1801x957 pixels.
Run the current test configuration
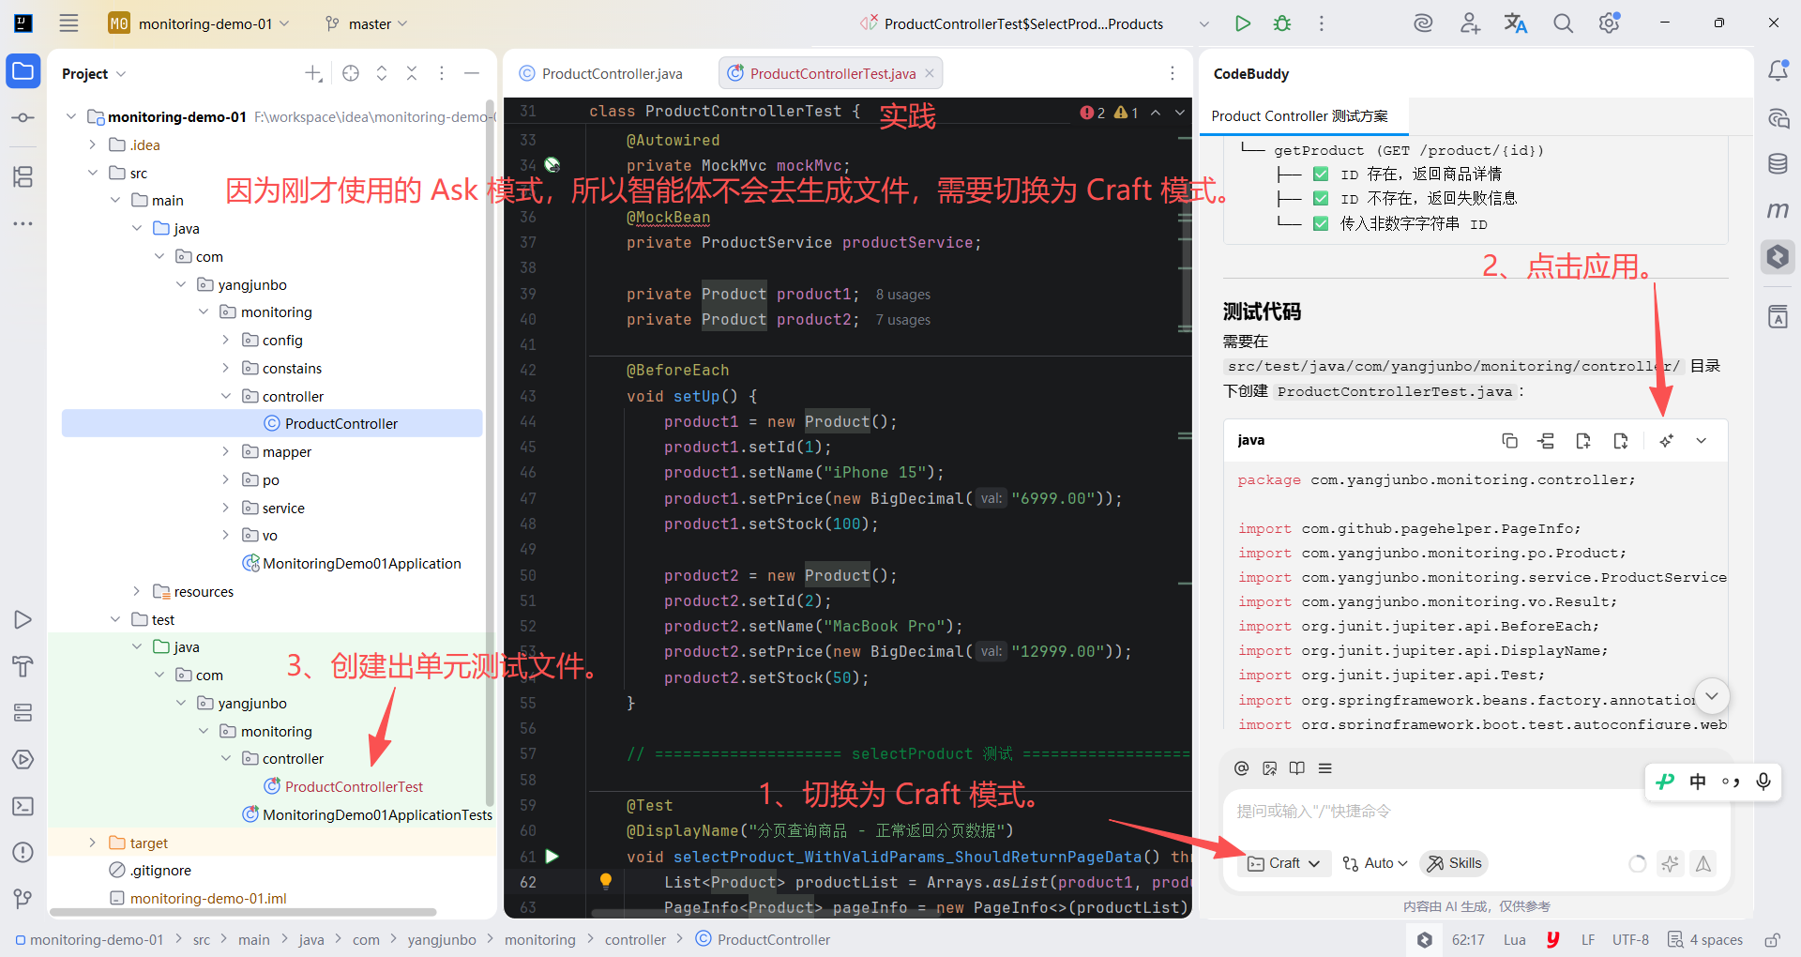1243,23
